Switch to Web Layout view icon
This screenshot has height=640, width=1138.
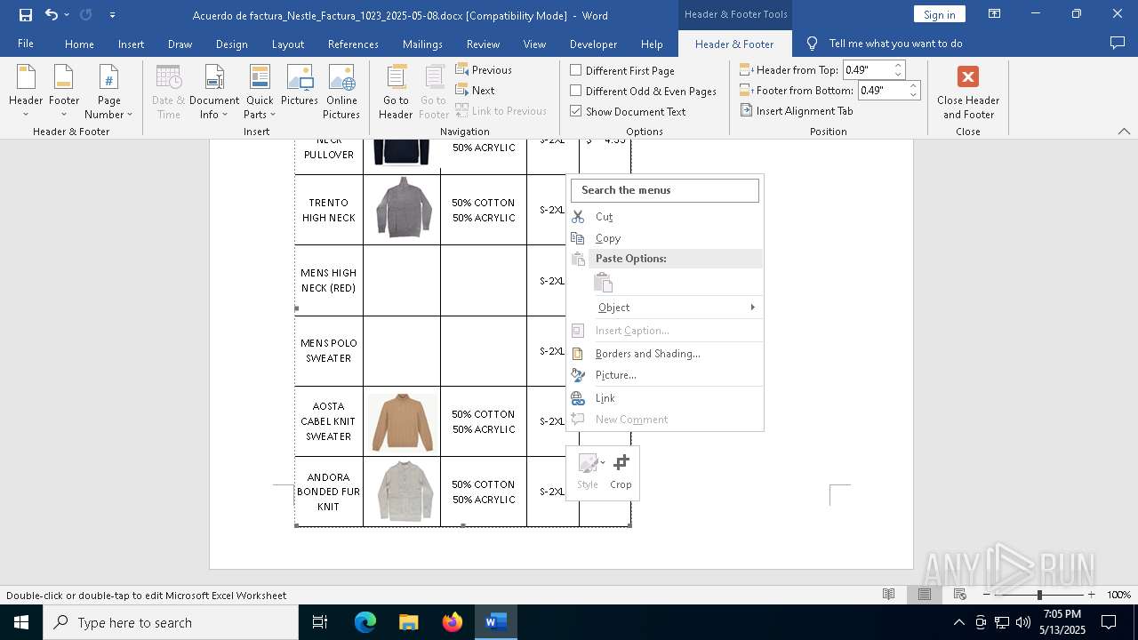point(960,595)
